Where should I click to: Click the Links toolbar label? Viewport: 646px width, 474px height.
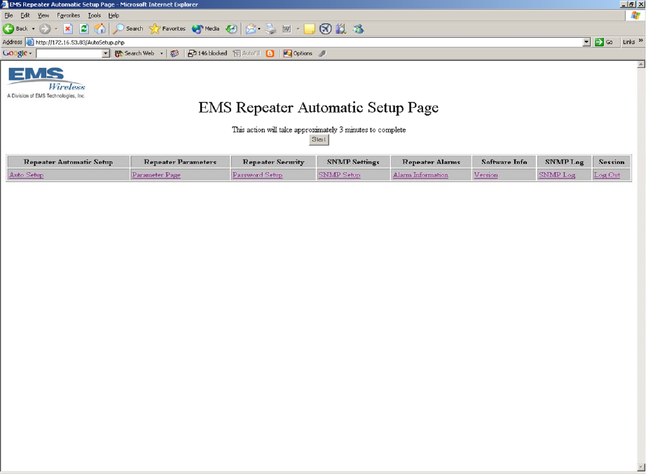[x=628, y=42]
